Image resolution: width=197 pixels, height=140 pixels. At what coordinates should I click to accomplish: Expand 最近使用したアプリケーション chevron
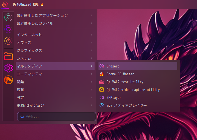(x=91, y=15)
